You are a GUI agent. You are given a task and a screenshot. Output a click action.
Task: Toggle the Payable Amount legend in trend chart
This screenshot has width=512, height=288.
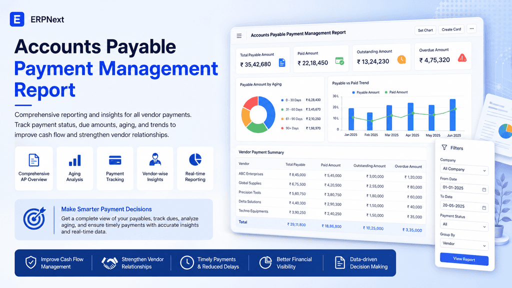click(365, 92)
